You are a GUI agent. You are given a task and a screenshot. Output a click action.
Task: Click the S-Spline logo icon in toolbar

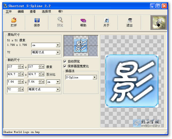pyautogui.click(x=158, y=23)
